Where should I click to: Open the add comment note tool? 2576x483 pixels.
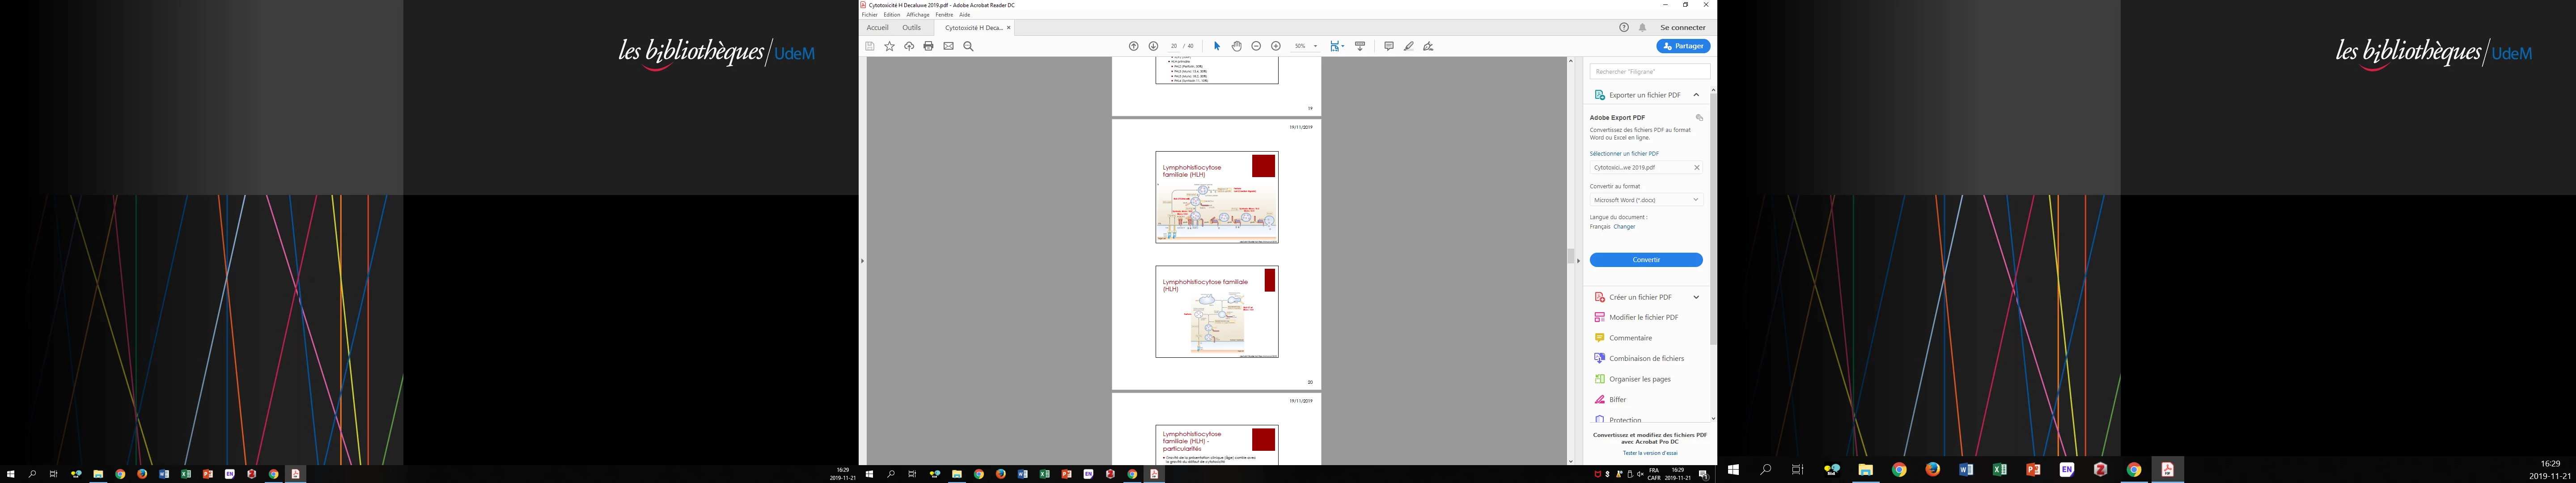pos(1388,46)
